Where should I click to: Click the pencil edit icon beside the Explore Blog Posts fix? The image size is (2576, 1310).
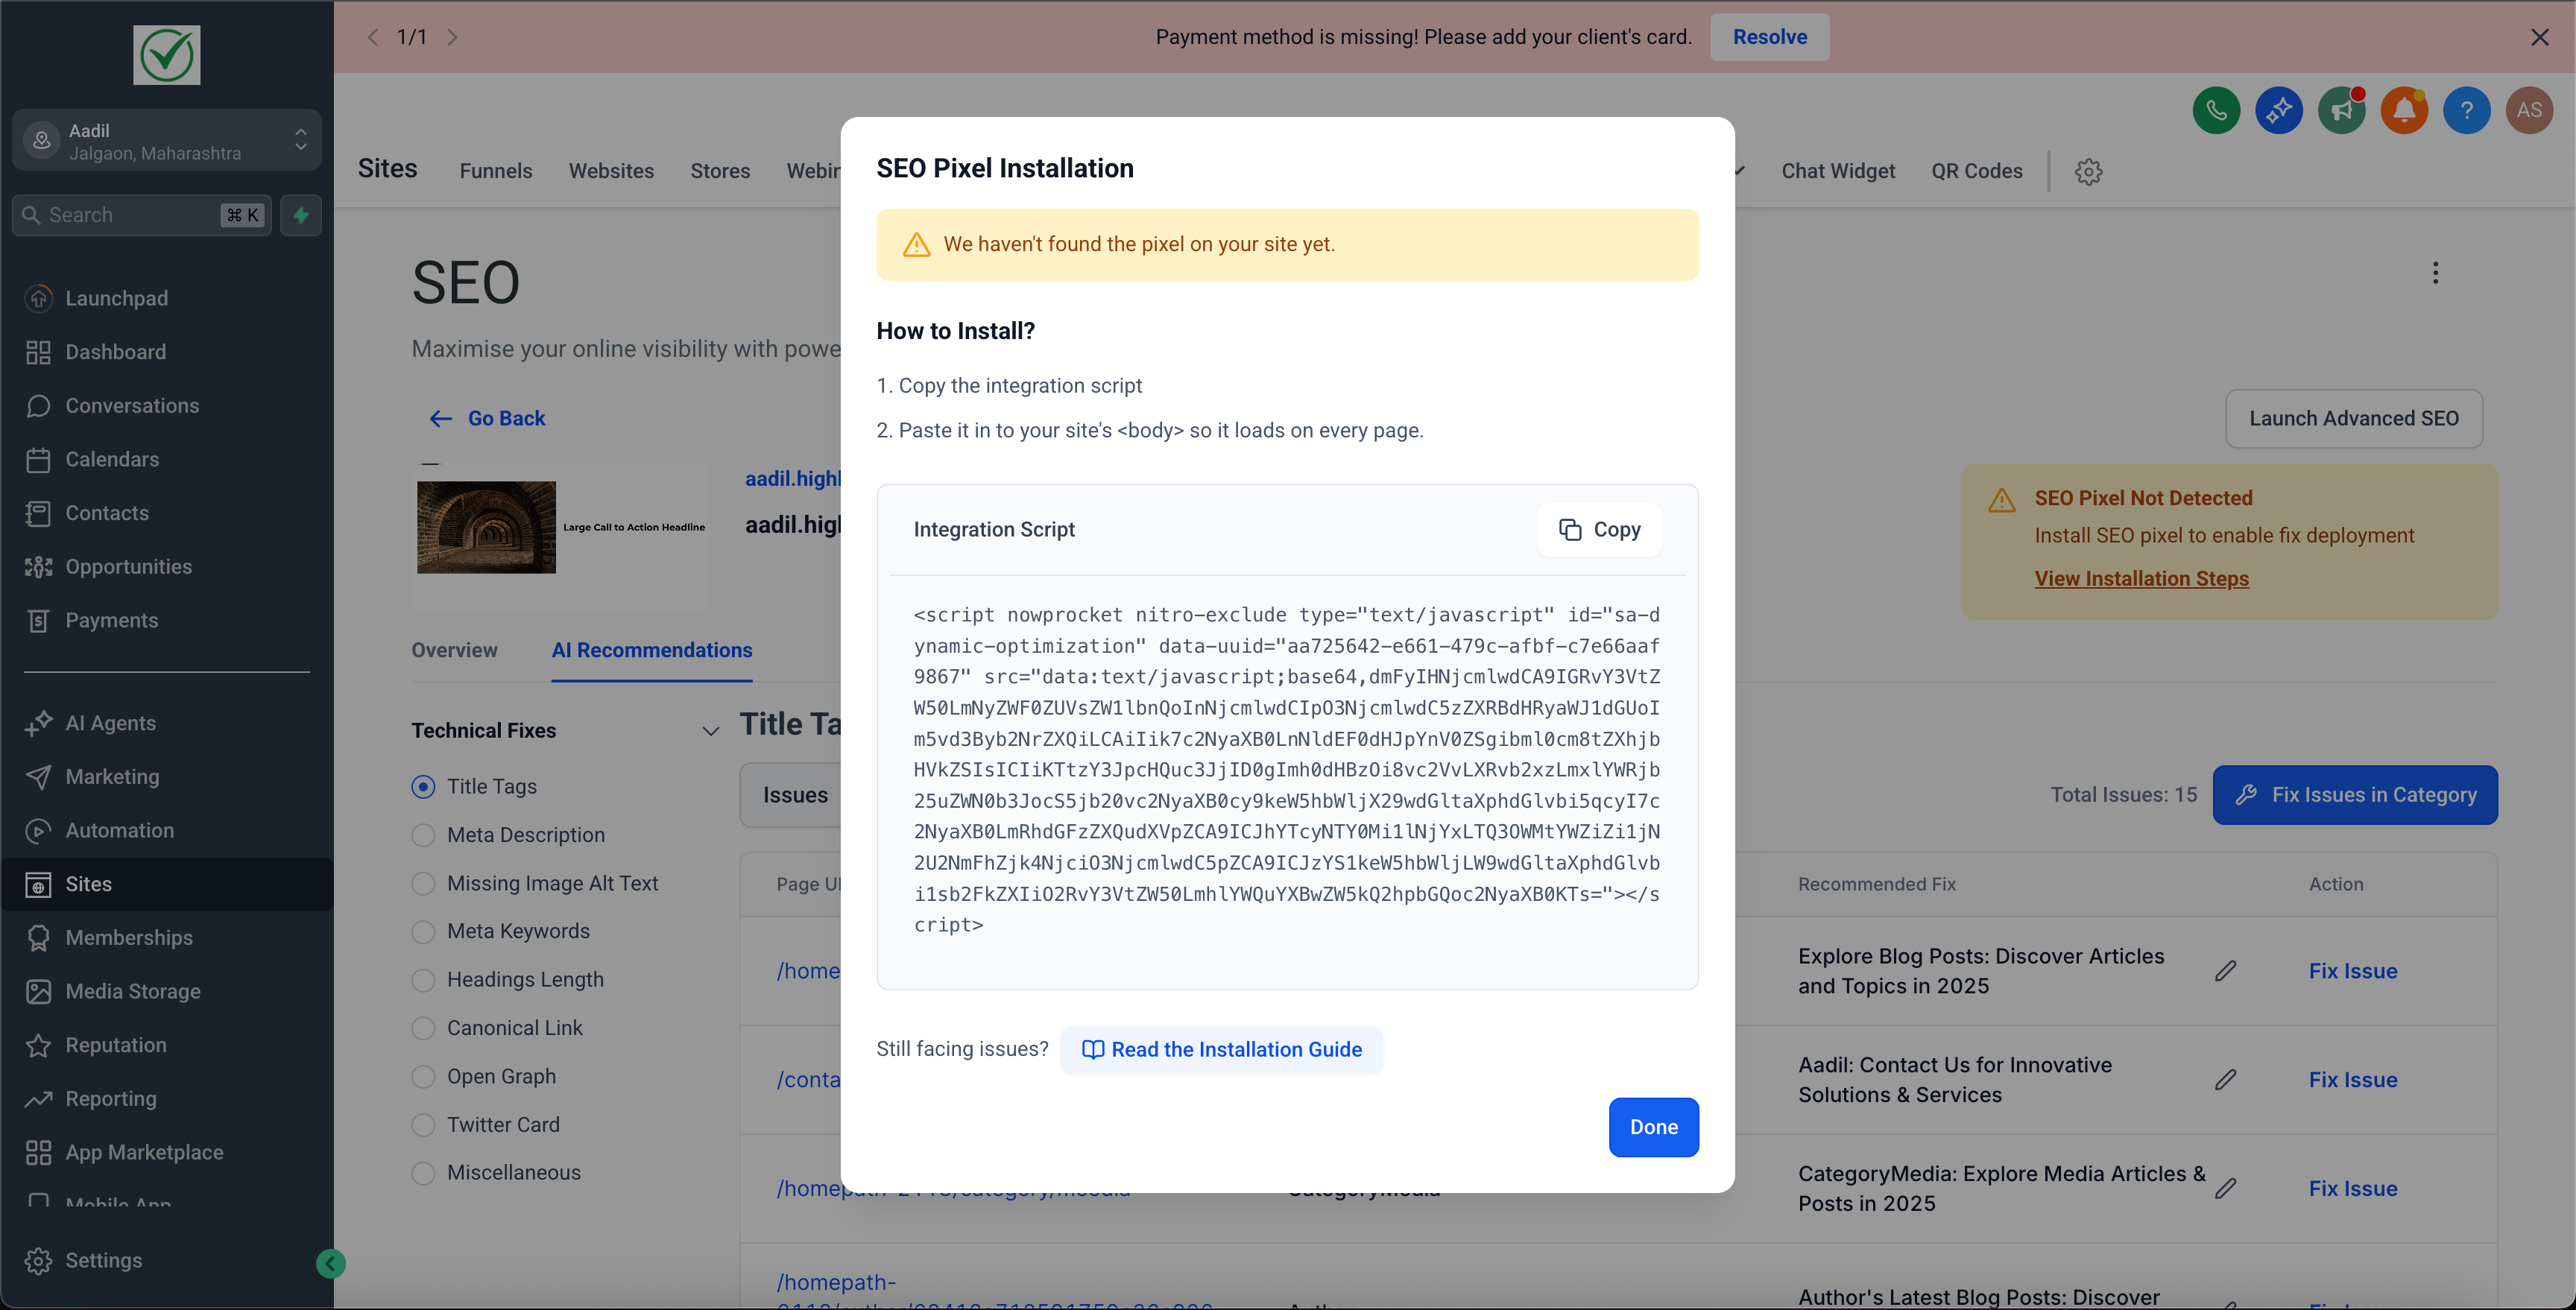click(2225, 971)
